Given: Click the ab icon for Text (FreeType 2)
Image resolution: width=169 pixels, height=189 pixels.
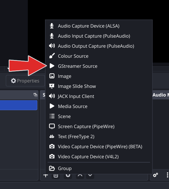Looking at the screenshot, I should tap(52, 136).
